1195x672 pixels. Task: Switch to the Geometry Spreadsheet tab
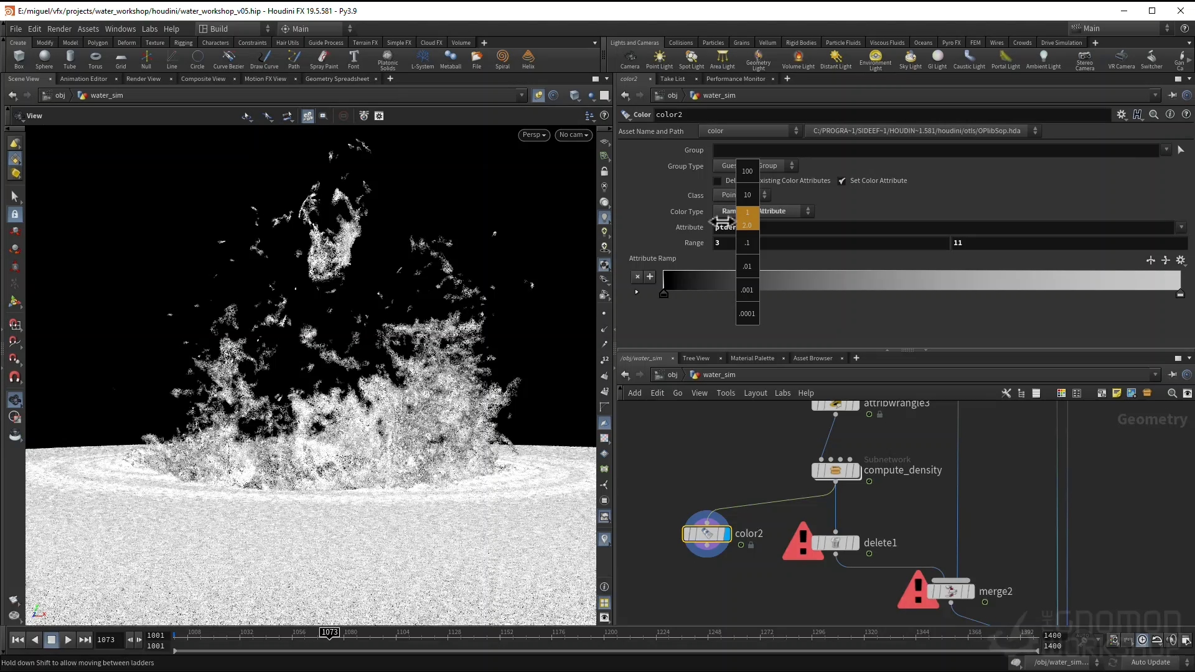pyautogui.click(x=337, y=79)
